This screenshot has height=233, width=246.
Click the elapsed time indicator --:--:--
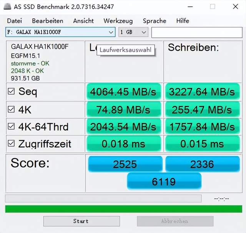coord(221,199)
